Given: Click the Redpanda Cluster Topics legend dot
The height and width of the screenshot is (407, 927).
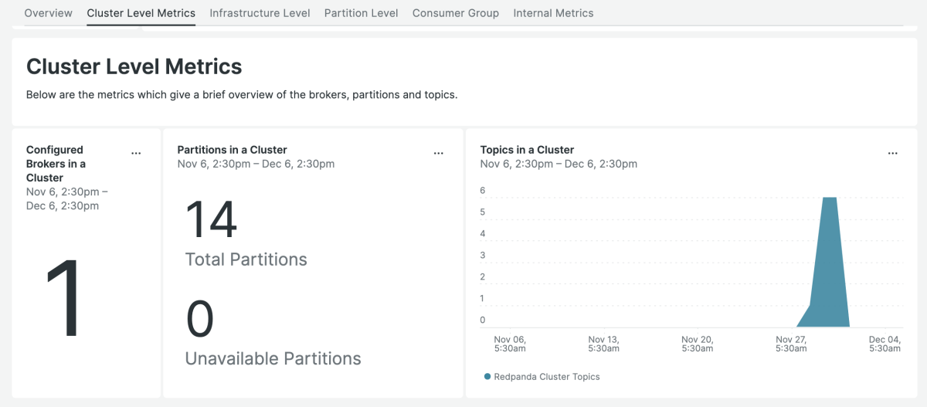Looking at the screenshot, I should 487,377.
